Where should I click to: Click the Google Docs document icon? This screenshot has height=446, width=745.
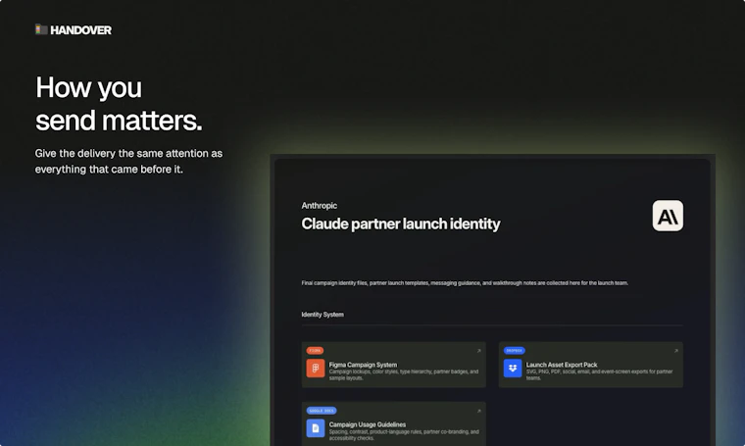pyautogui.click(x=316, y=428)
